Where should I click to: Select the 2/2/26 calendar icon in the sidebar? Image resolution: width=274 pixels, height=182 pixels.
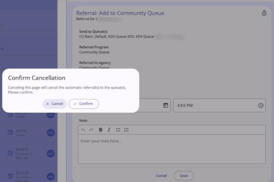[x=10, y=132]
